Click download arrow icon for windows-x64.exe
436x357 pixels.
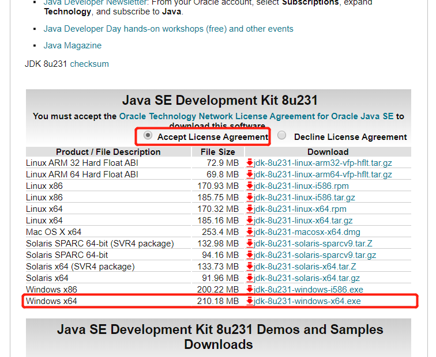click(x=250, y=301)
